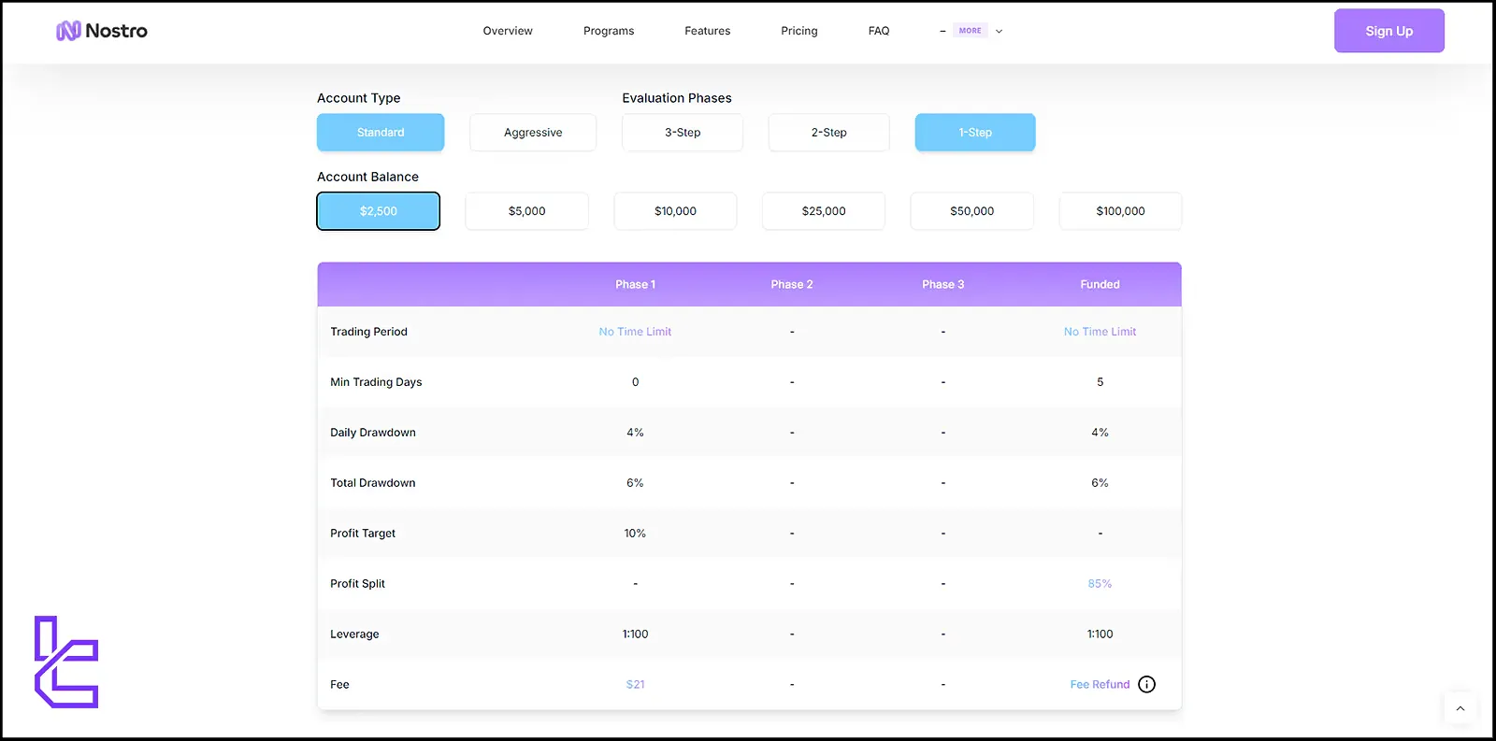Click the Account Balance heading

(x=367, y=177)
